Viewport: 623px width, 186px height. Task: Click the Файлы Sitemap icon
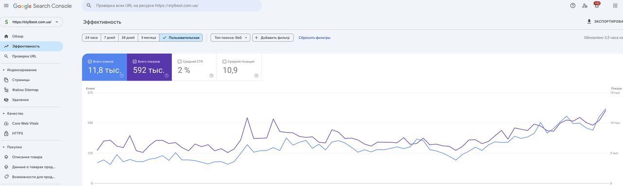click(6, 90)
